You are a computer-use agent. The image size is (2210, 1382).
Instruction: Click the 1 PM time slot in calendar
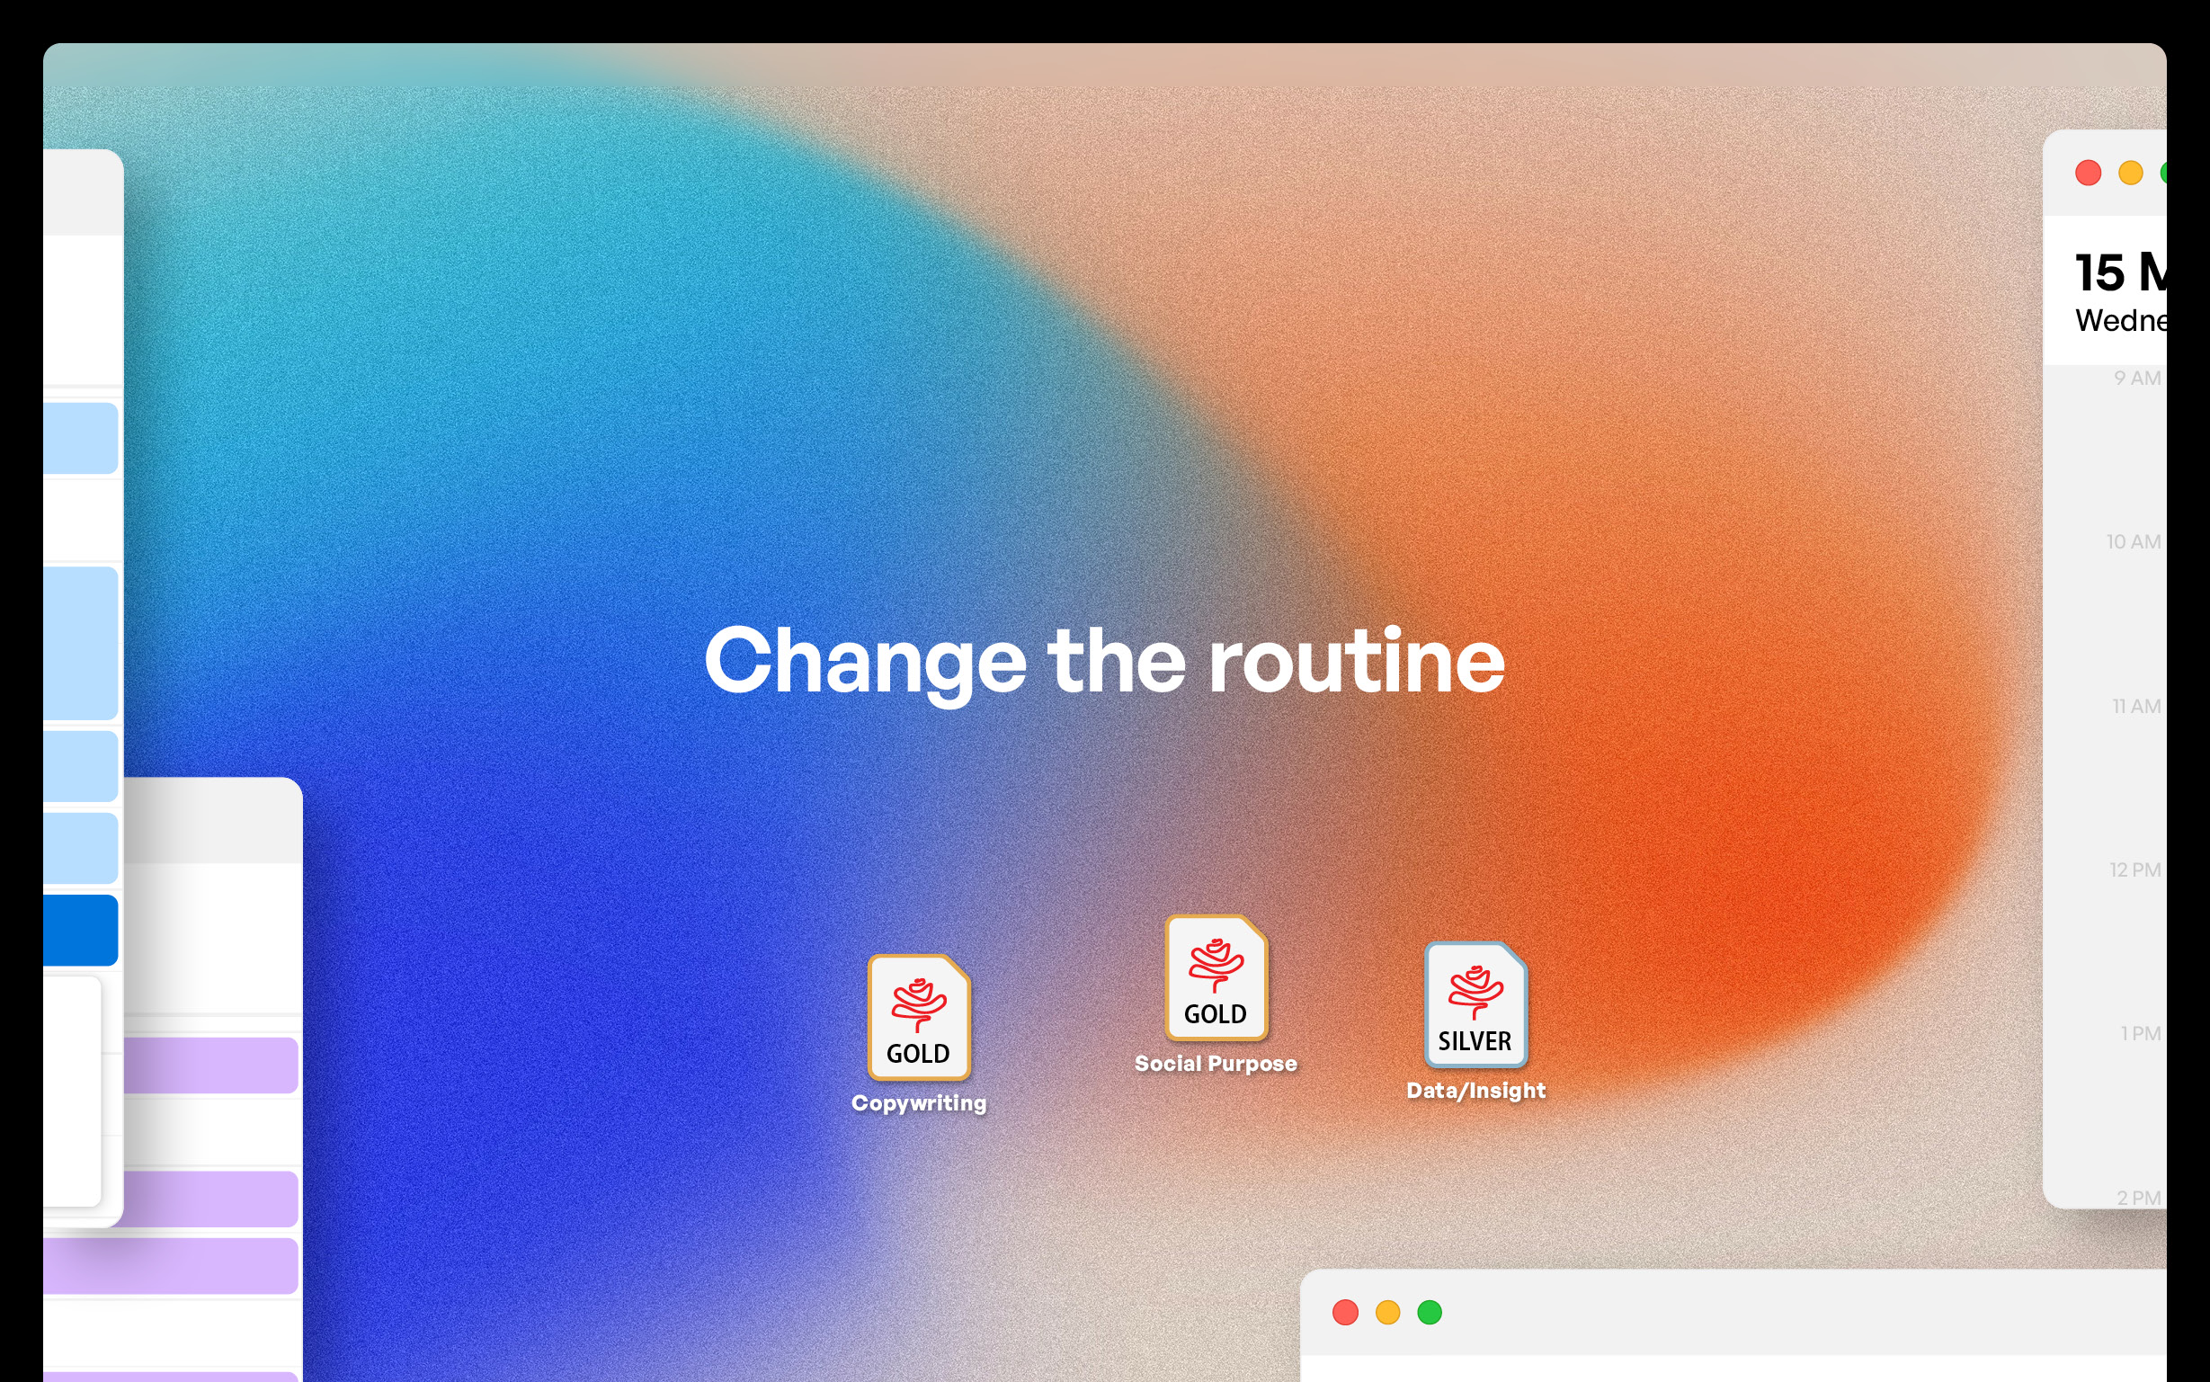(2141, 1033)
